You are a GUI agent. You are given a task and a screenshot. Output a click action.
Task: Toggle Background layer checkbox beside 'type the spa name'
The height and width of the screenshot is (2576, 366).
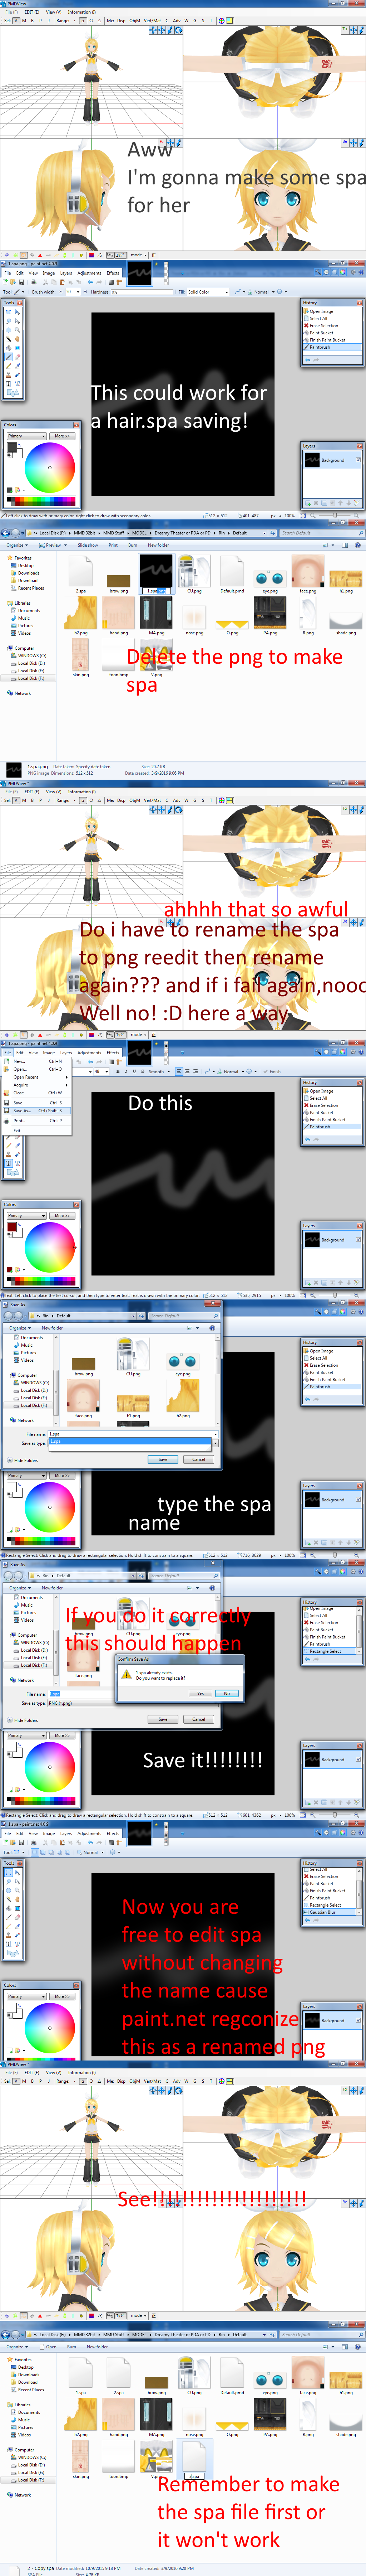[358, 1500]
